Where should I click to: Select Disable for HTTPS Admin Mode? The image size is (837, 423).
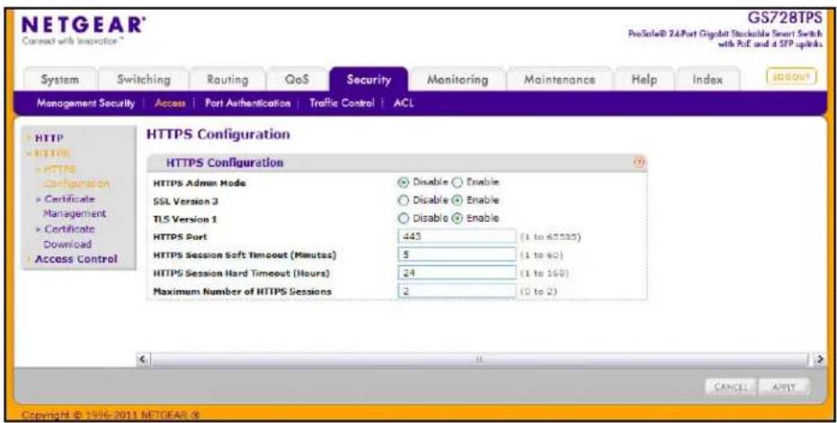click(404, 182)
